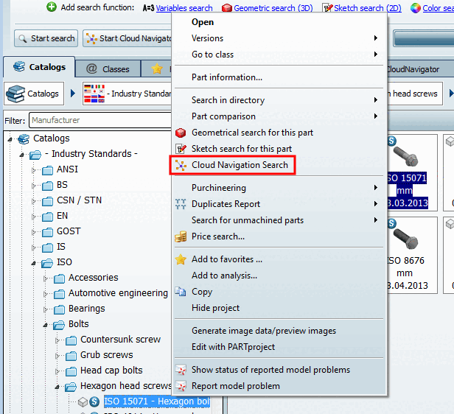Open the Sketch search (2D) link
This screenshot has height=414, width=454.
tap(368, 8)
